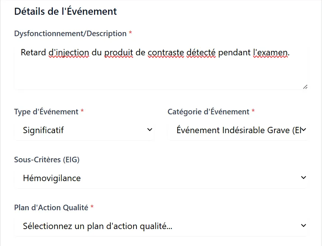
Task: Click the chevron arrow in Catégorie d'Événement dropdown
Action: (x=304, y=130)
